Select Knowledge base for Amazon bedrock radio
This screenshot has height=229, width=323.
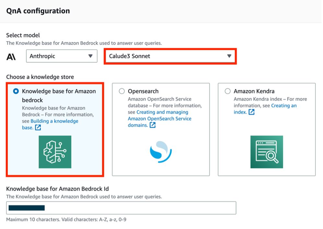[x=16, y=92]
